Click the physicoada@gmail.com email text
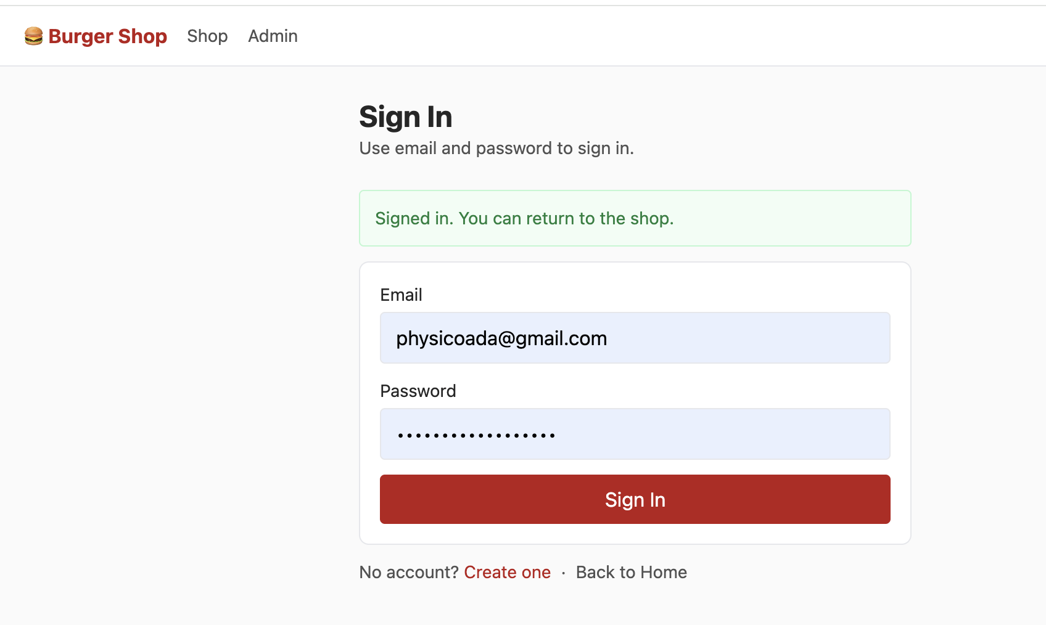Viewport: 1046px width, 625px height. click(x=501, y=338)
